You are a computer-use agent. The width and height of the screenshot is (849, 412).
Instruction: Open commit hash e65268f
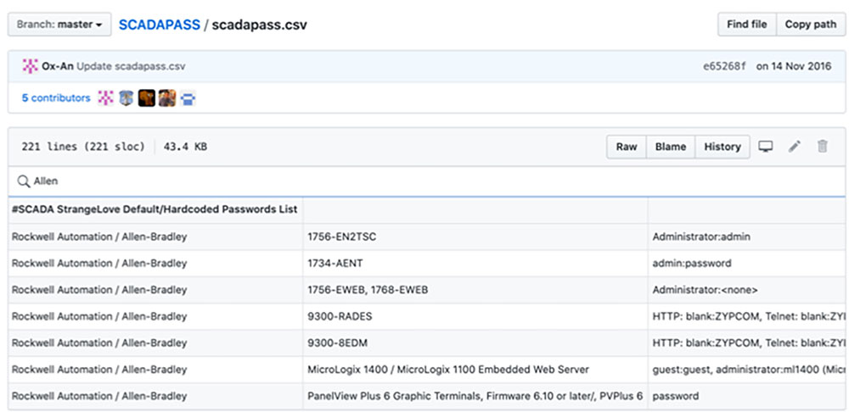(x=724, y=66)
